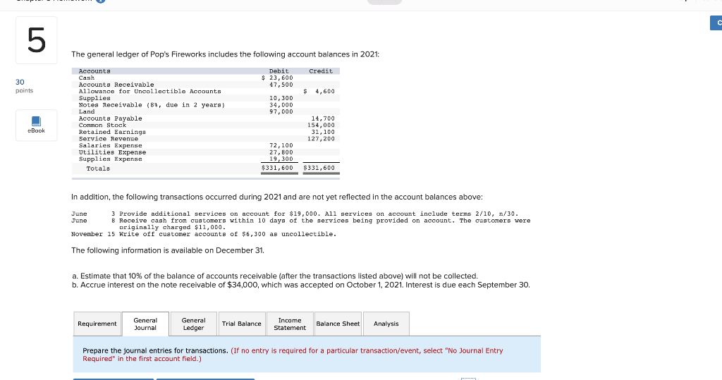Switch to the Trial Balance tab
This screenshot has height=380, width=722.
point(242,324)
